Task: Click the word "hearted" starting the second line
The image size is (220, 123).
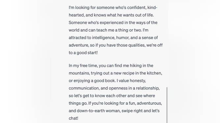Action: 76,15
